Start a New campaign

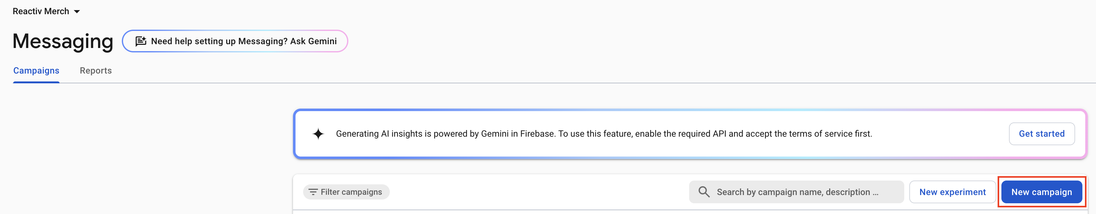pos(1041,192)
